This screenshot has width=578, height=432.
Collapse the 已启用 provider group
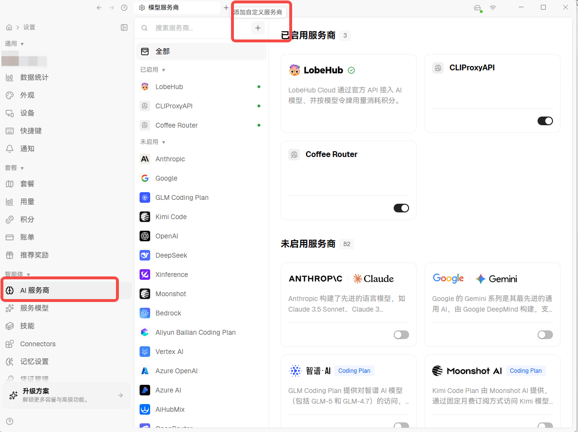click(x=153, y=70)
